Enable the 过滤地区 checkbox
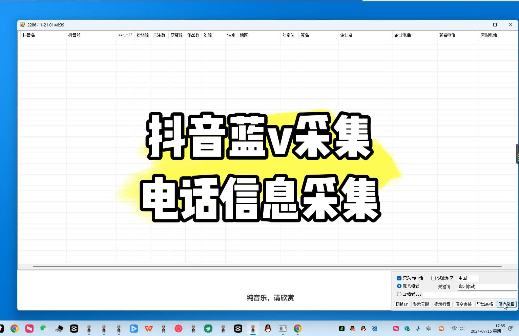 [433, 278]
